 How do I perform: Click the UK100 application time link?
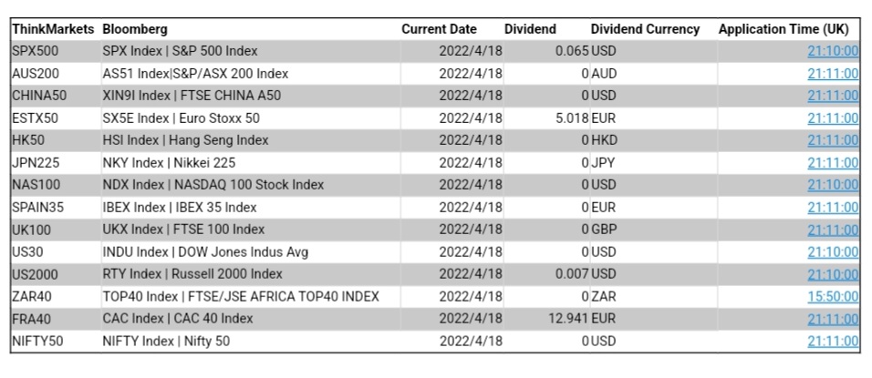point(832,230)
